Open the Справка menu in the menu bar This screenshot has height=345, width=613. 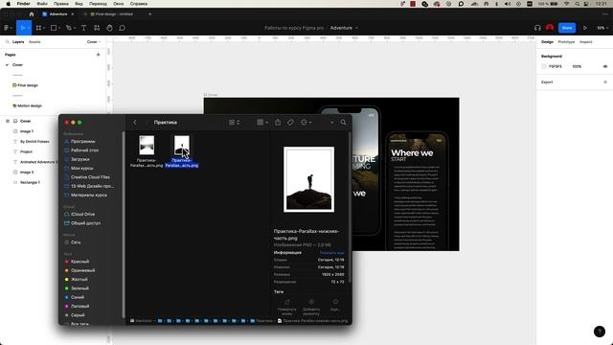pyautogui.click(x=139, y=4)
